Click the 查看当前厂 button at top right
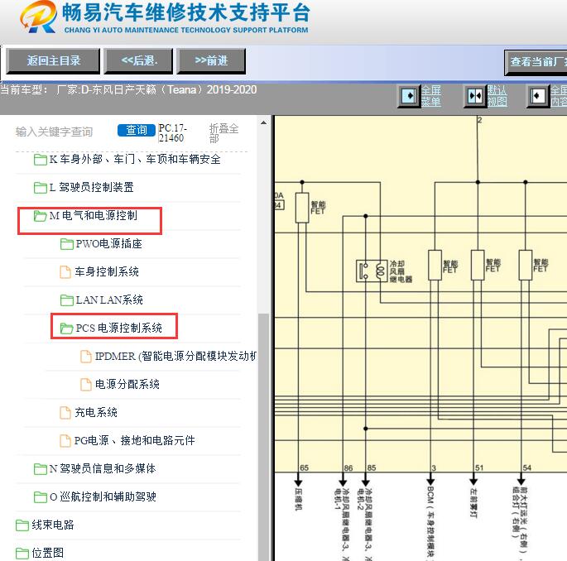Viewport: 567px width, 561px height. click(536, 62)
